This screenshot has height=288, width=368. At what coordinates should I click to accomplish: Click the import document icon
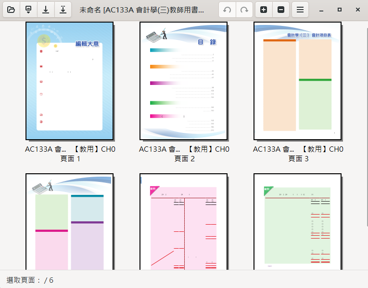[28, 10]
